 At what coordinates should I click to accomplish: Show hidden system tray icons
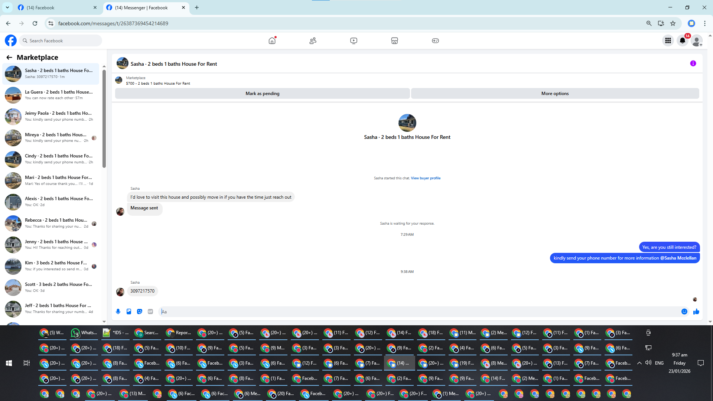(639, 363)
